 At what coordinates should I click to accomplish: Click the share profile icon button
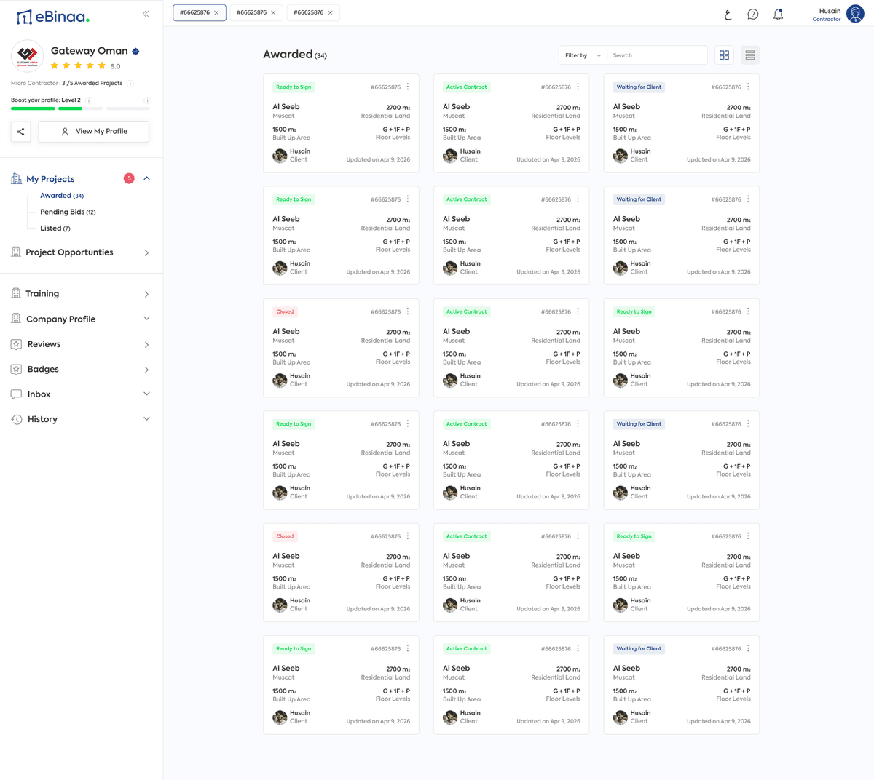coord(20,132)
